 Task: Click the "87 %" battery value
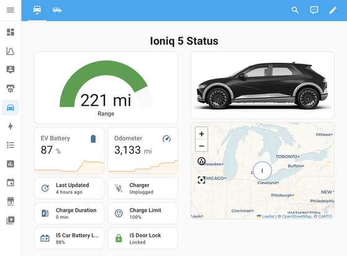coord(50,150)
